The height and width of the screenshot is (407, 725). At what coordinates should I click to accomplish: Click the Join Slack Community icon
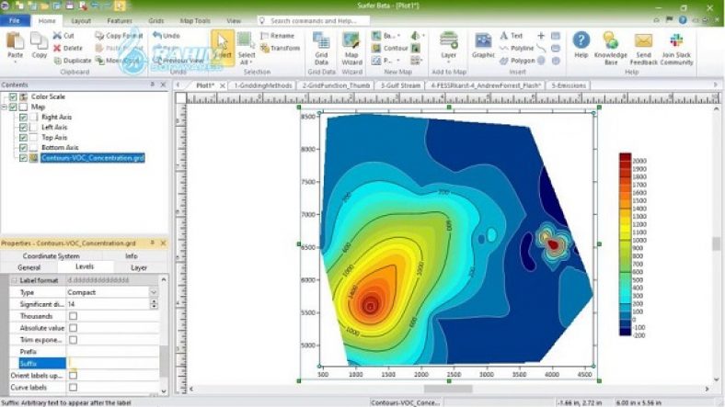pos(676,40)
